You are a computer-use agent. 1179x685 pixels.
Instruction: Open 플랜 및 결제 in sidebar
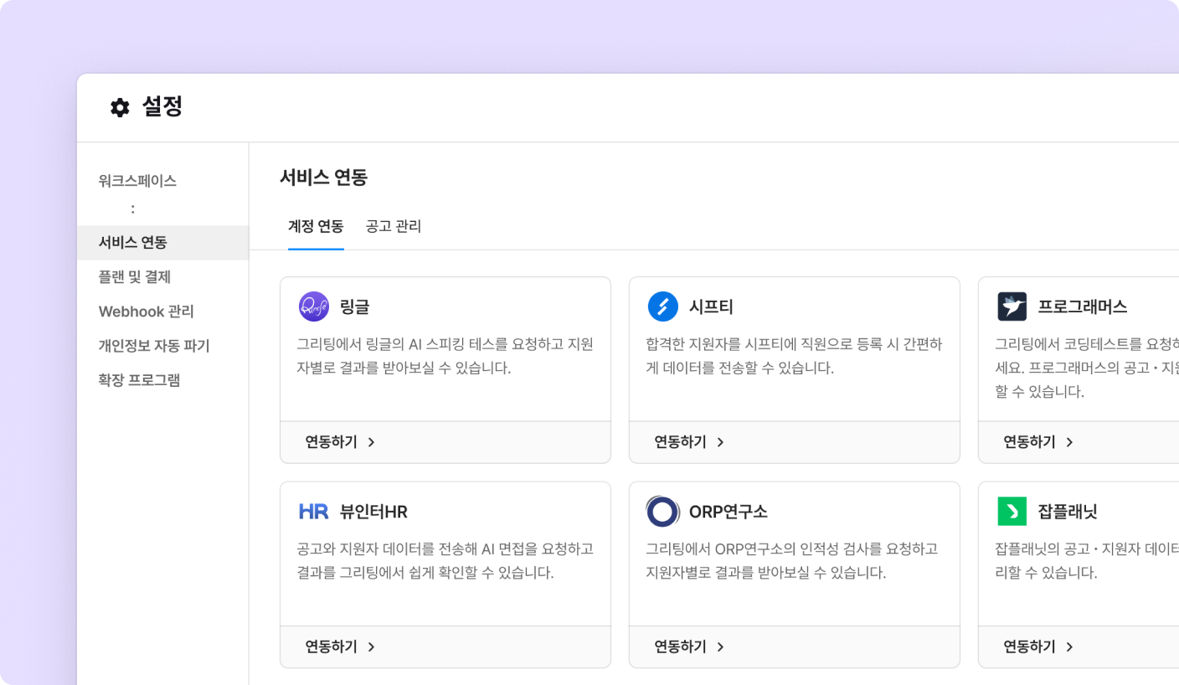click(x=135, y=277)
